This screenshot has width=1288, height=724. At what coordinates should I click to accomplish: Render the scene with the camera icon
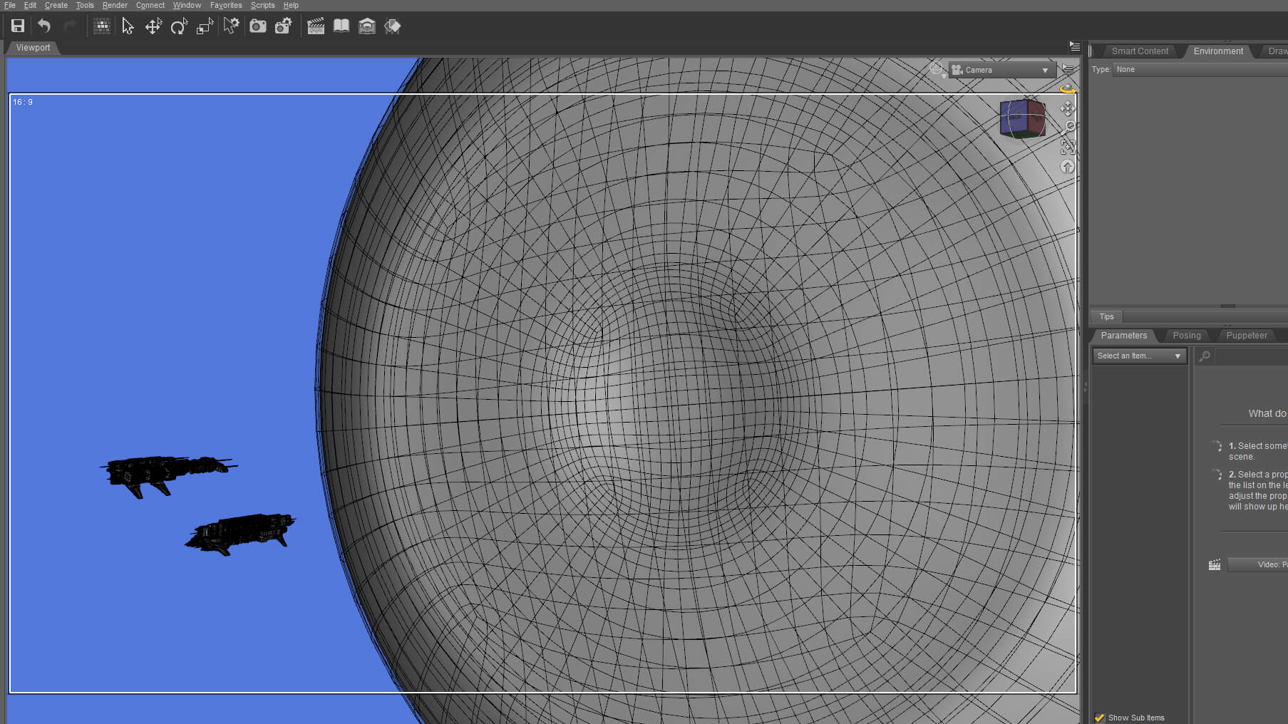[257, 26]
